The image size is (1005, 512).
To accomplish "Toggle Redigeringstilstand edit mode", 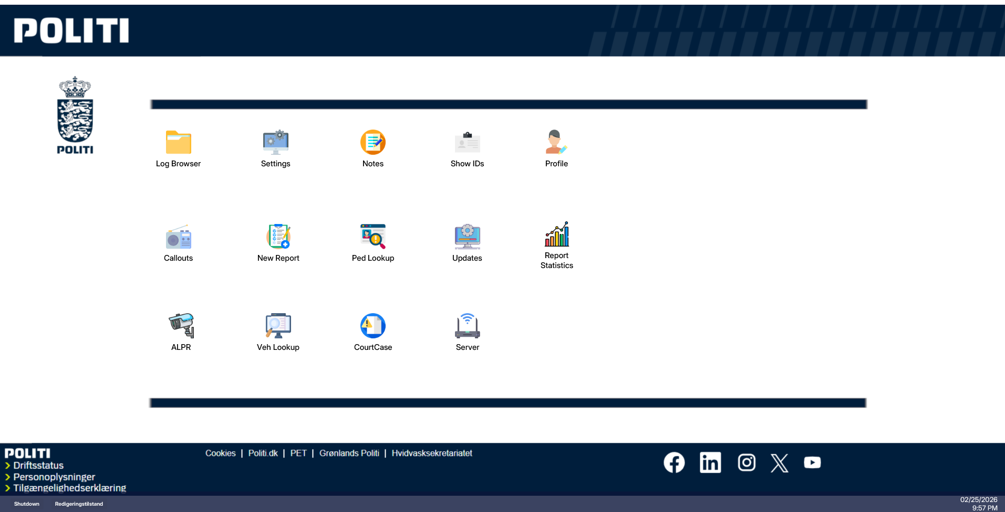I will tap(79, 504).
